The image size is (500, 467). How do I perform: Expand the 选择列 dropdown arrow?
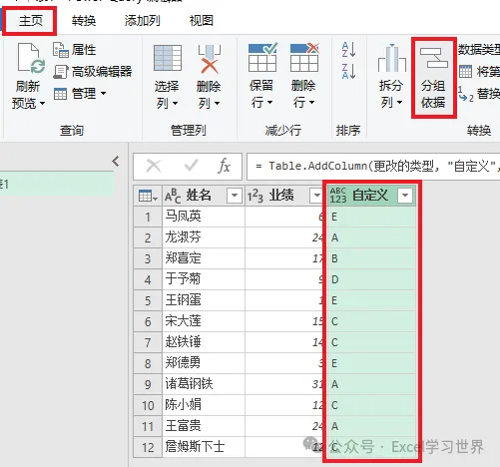(x=175, y=104)
